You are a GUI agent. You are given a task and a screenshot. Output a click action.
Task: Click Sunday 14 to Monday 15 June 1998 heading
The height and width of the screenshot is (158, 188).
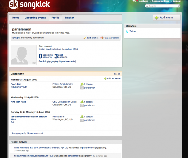click(30, 112)
